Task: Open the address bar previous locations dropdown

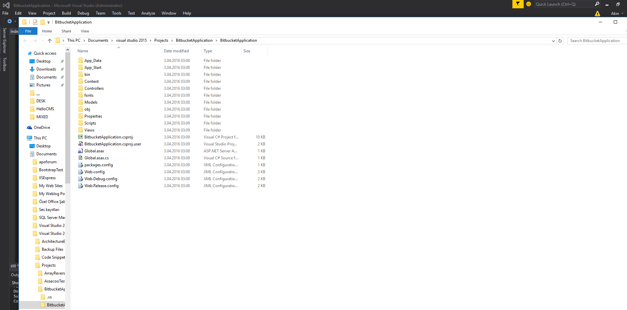Action: 553,41
